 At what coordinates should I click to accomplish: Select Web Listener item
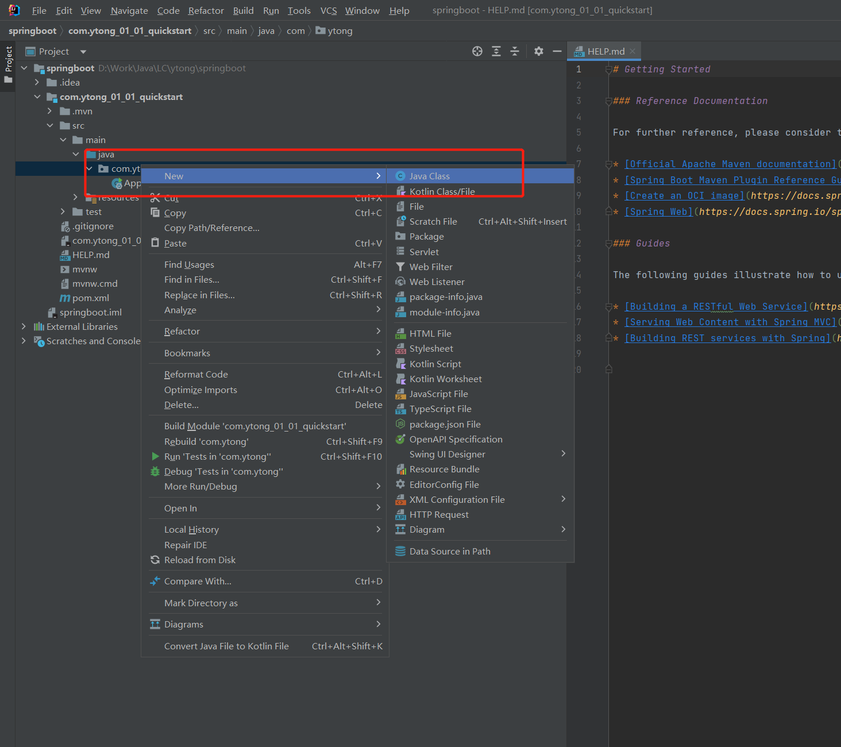[x=480, y=282]
